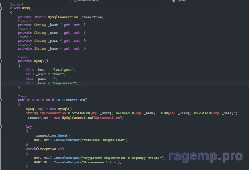
Task: Expand the member navigation dropdown at top right
Action: point(180,1)
